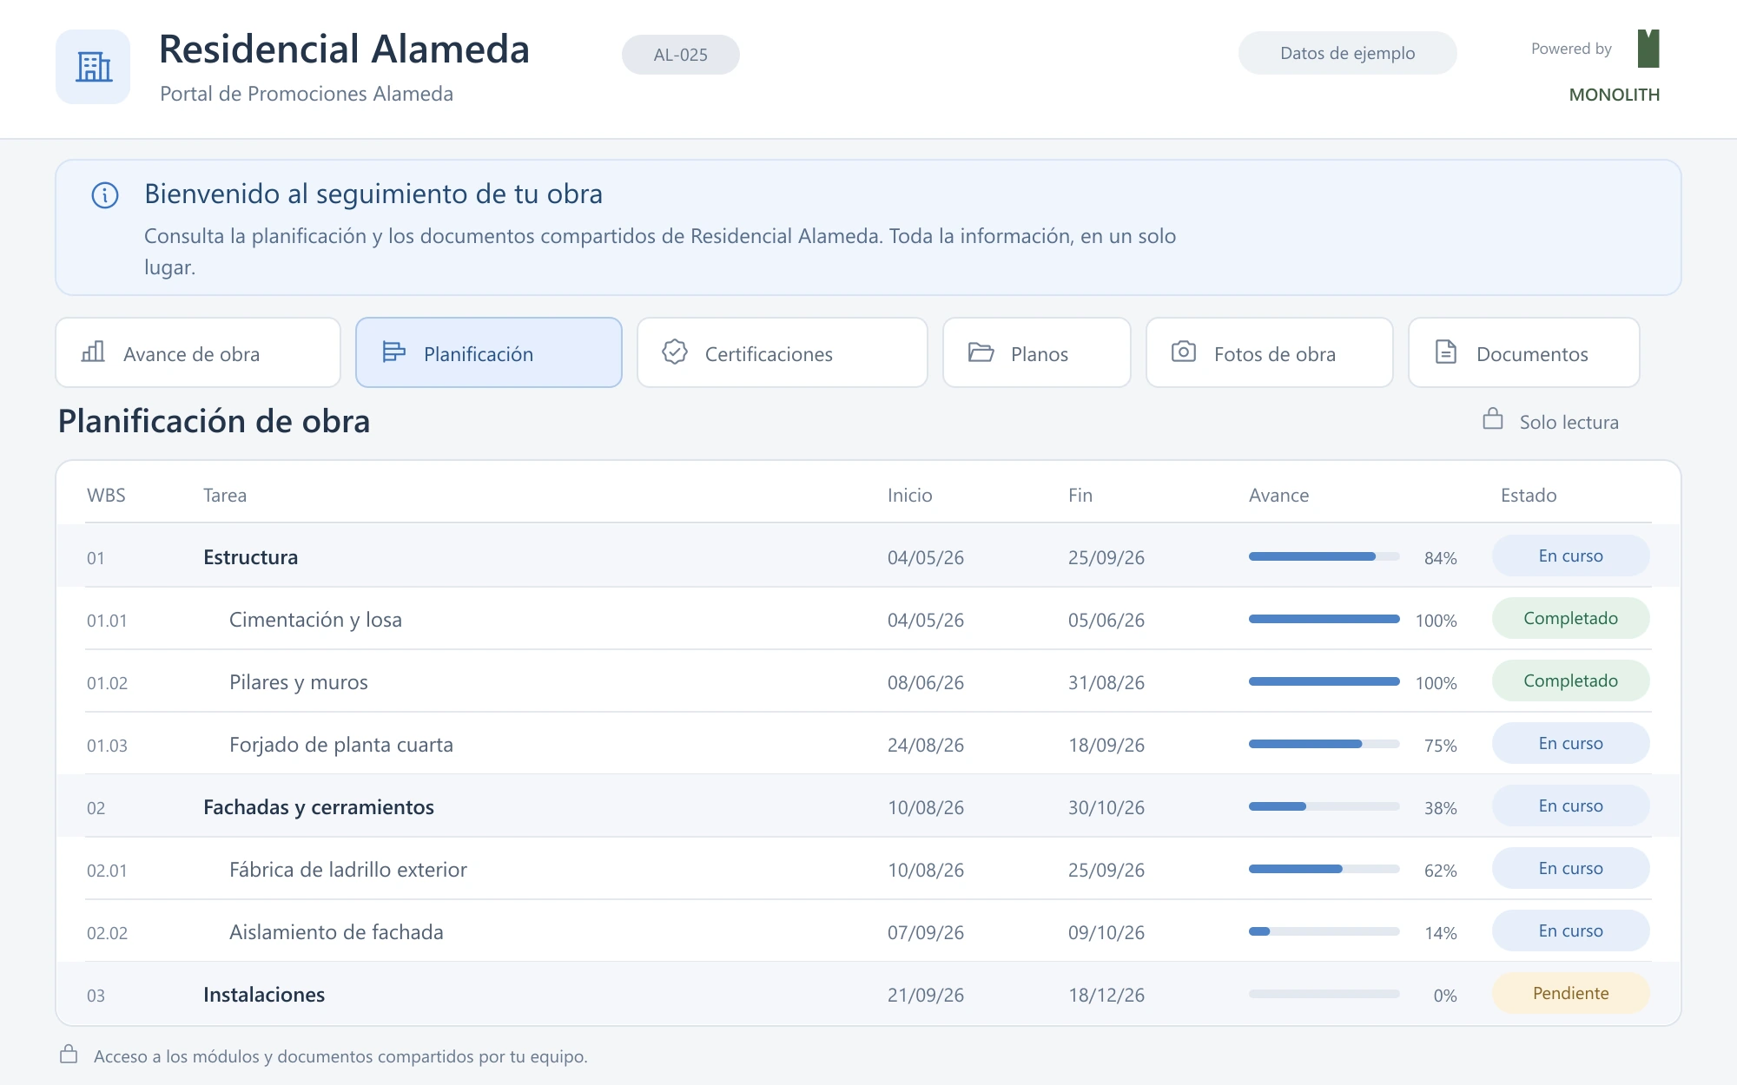Click the bar chart icon in Avance de obra

[93, 352]
